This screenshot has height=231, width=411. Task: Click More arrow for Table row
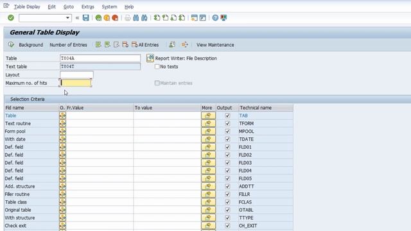pos(208,116)
